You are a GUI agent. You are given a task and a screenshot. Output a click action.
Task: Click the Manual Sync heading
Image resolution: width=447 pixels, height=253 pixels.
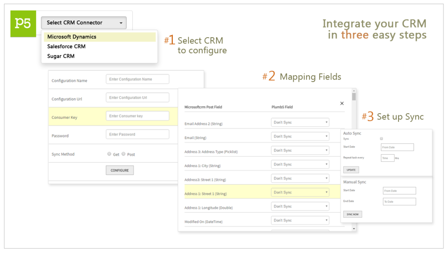pyautogui.click(x=354, y=182)
